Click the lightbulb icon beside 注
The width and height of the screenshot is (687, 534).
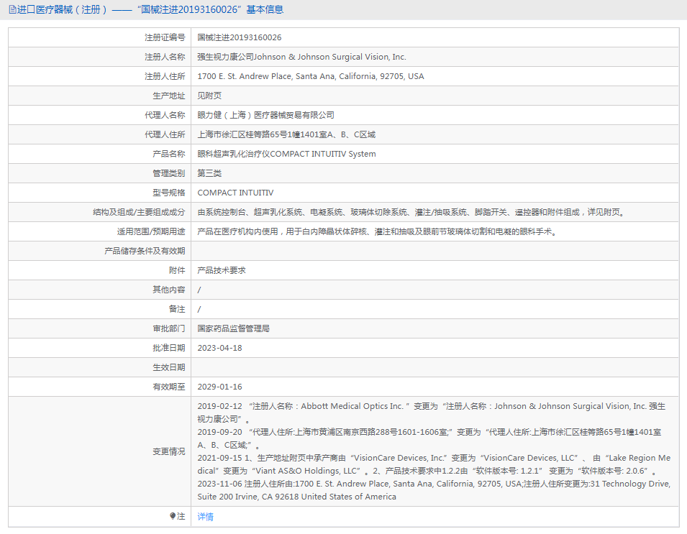[x=173, y=516]
